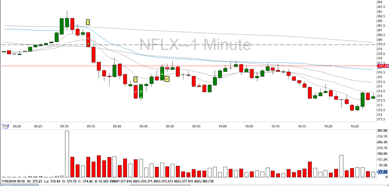Image resolution: width=390 pixels, height=186 pixels.
Task: Click the 10:25 time axis label
Action: 355,126
